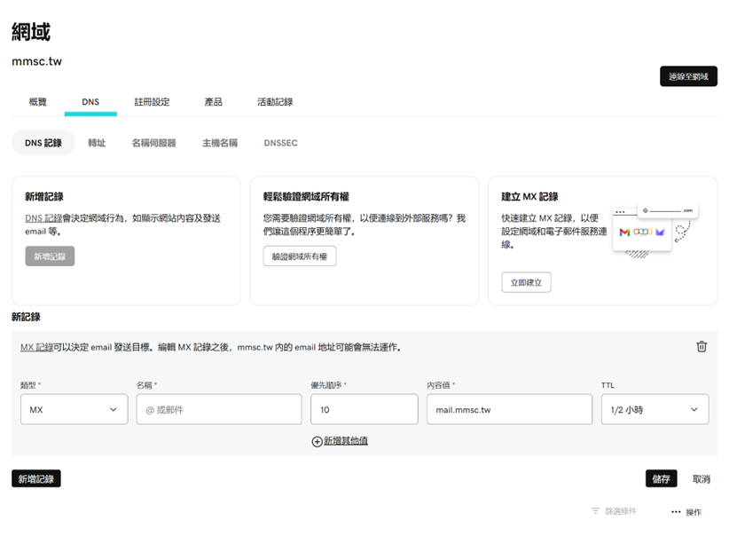Click 儲存 to save the record
Viewport: 737px width, 536px height.
[x=661, y=478]
